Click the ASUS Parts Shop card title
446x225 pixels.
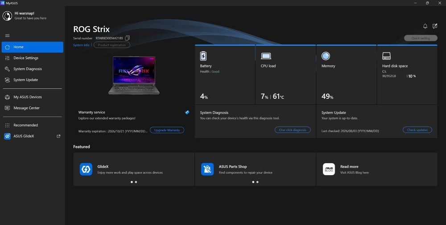pos(233,167)
